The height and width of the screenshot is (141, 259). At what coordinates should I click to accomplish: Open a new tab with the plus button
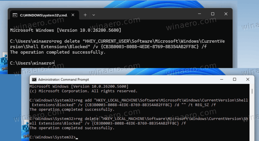point(85,15)
